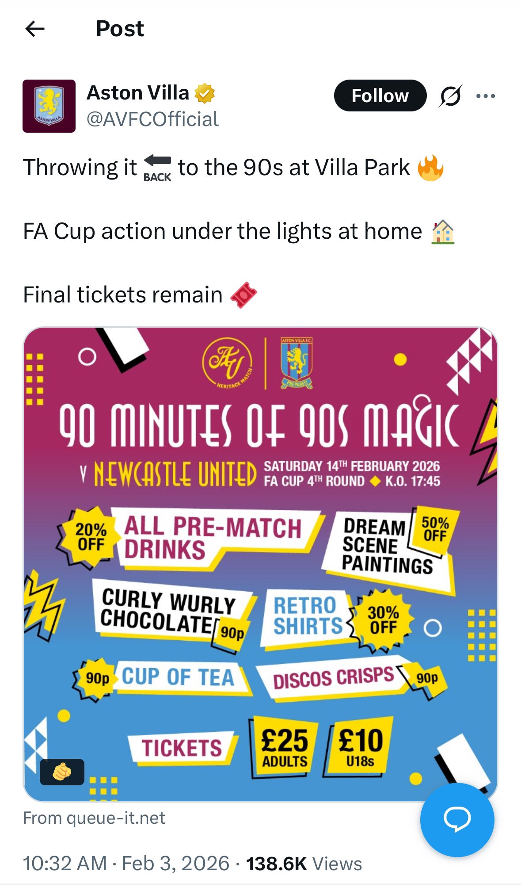Tap the floating blue reply bubble
The image size is (521, 891).
pos(457,819)
